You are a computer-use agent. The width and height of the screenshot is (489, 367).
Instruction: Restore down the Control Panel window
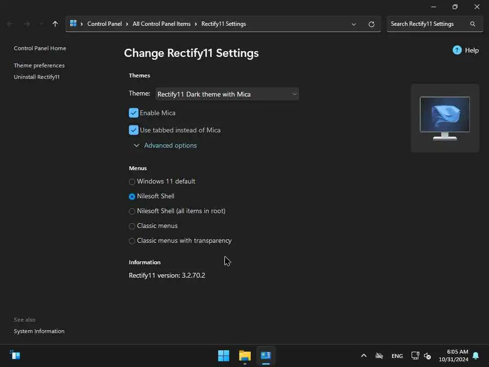455,7
